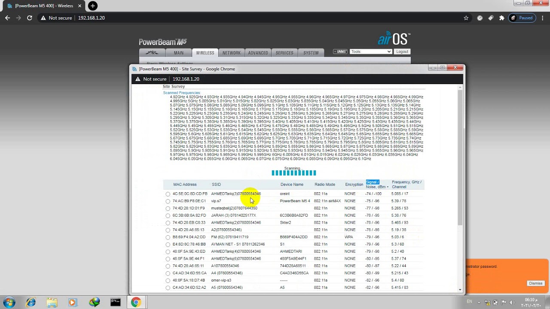Sort by the Signal / Noise column header

[x=377, y=185]
